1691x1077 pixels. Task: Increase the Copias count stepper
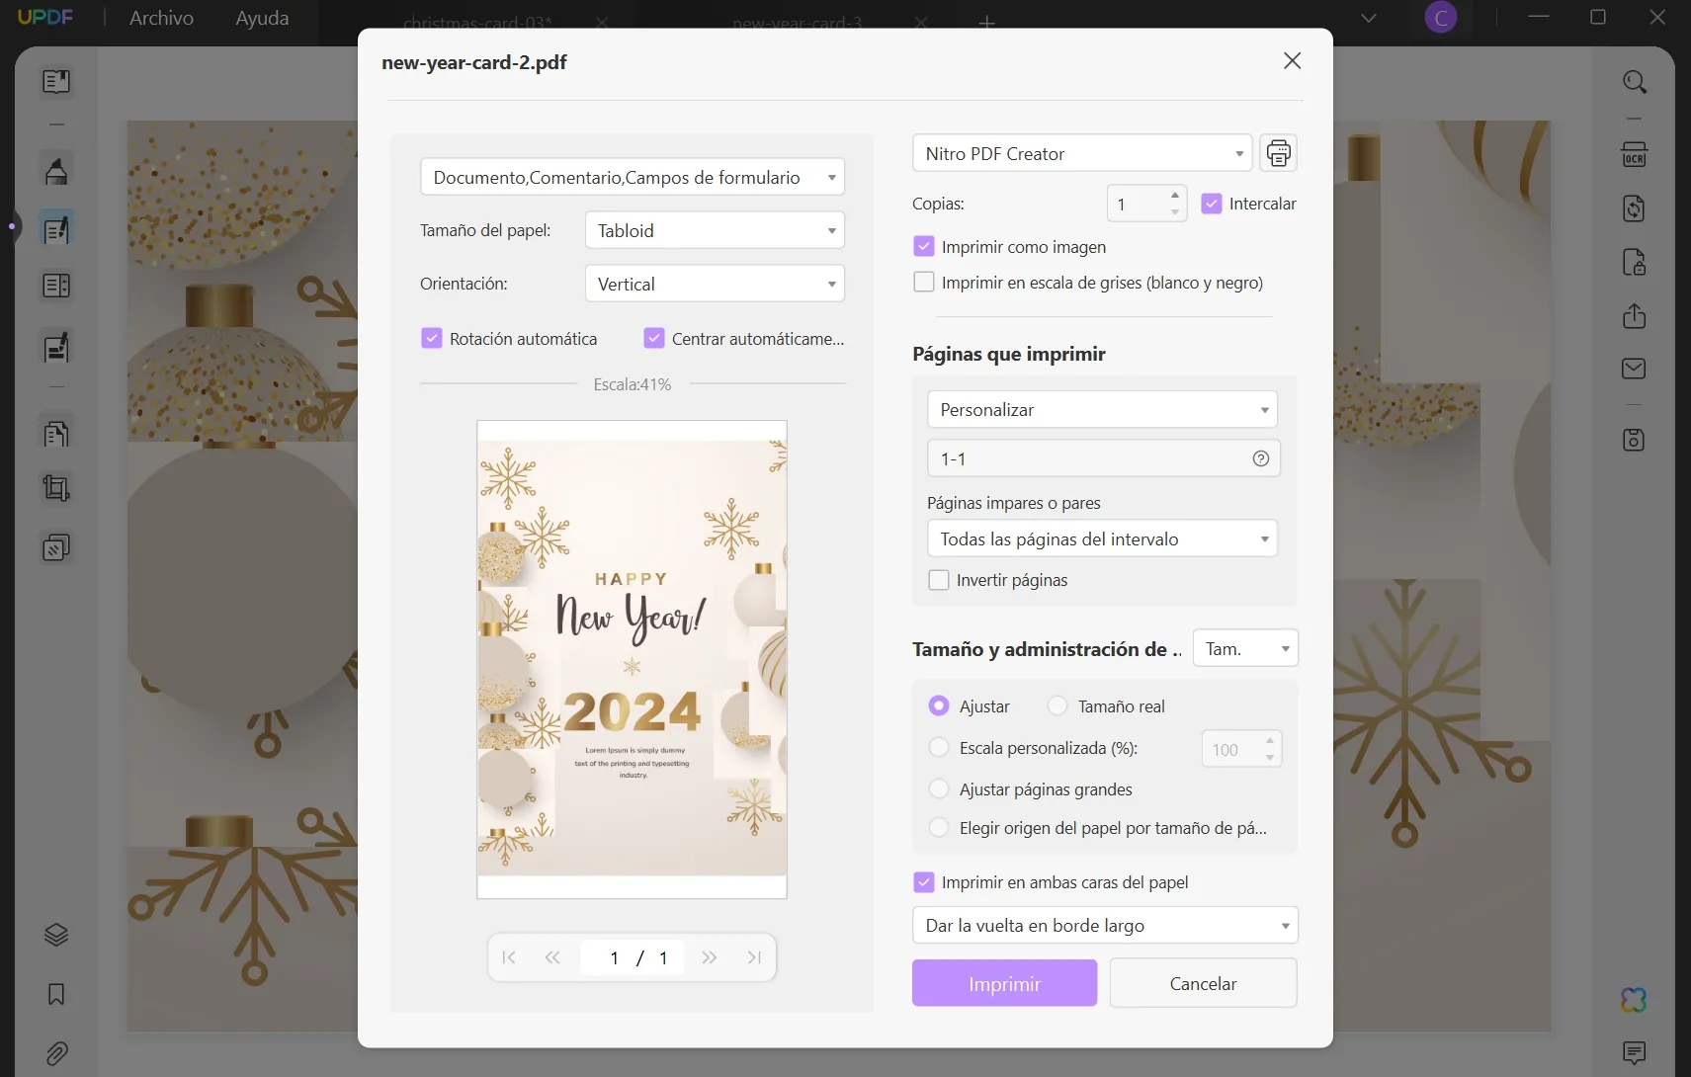pyautogui.click(x=1174, y=195)
